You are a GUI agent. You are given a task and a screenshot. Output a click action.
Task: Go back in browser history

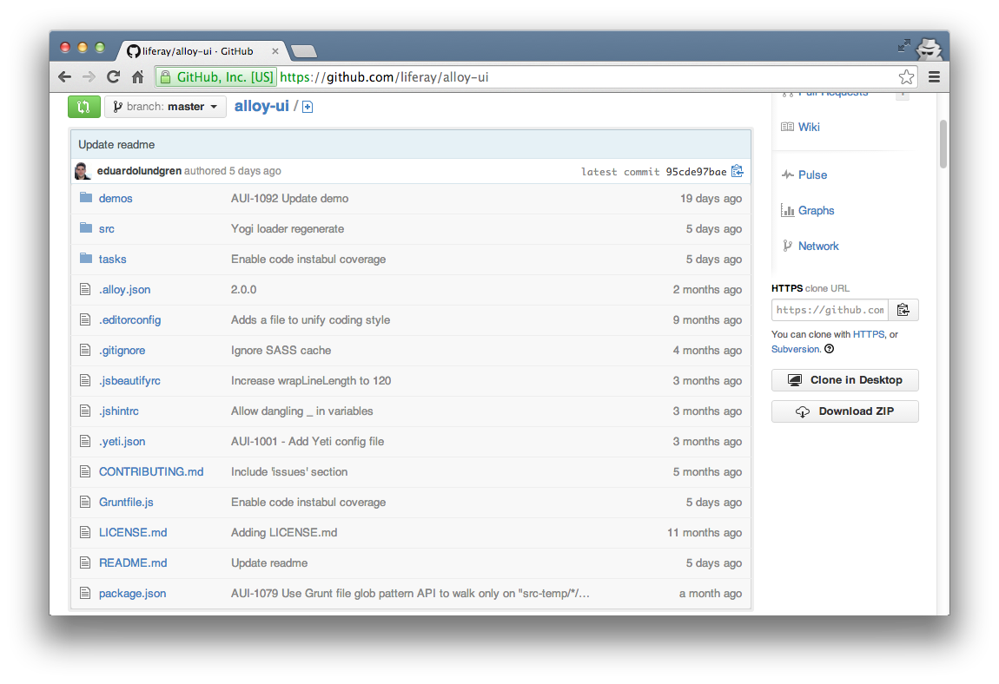click(x=64, y=77)
